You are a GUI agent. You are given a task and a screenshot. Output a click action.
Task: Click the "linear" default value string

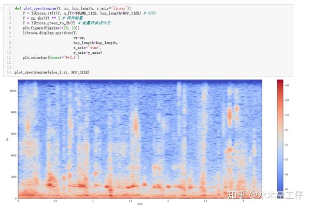coord(119,8)
